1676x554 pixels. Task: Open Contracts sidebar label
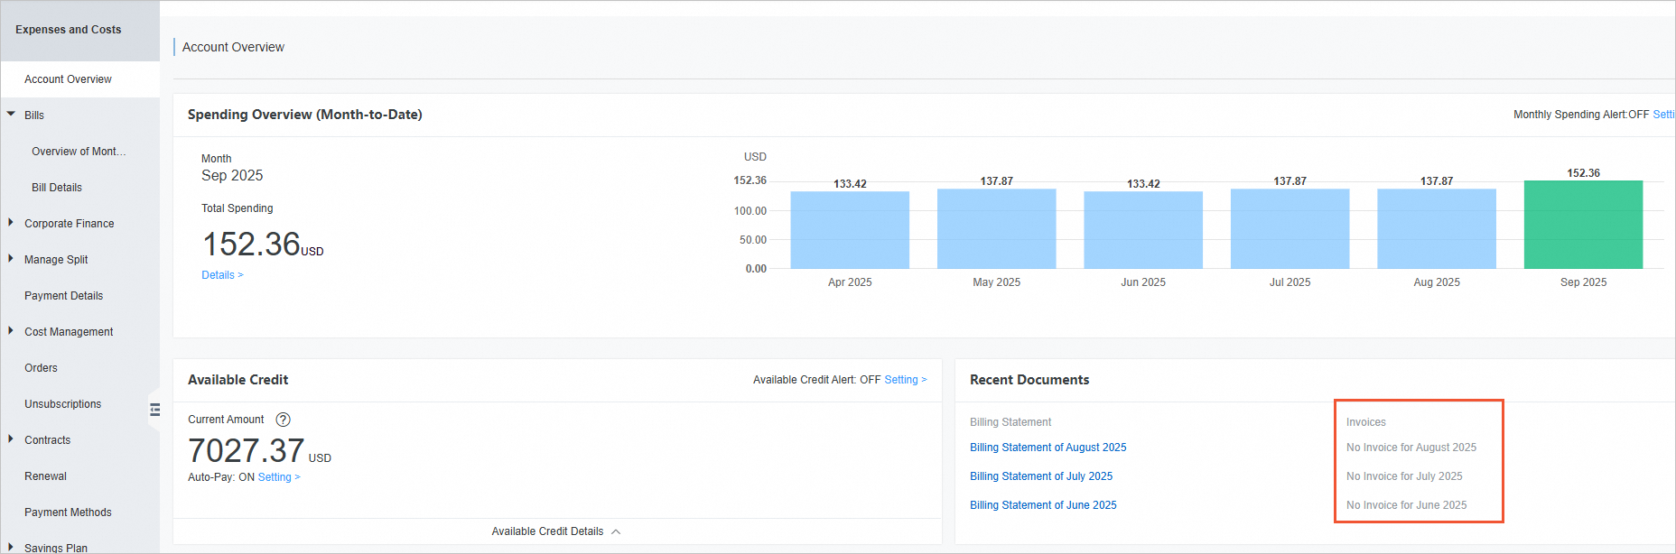pos(47,440)
